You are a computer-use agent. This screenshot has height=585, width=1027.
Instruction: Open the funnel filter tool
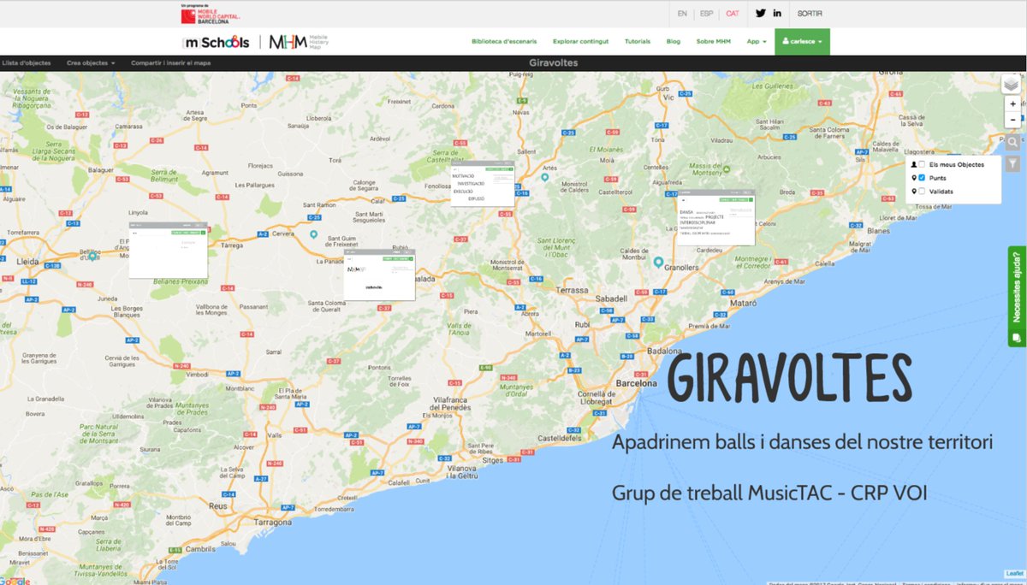click(1012, 164)
